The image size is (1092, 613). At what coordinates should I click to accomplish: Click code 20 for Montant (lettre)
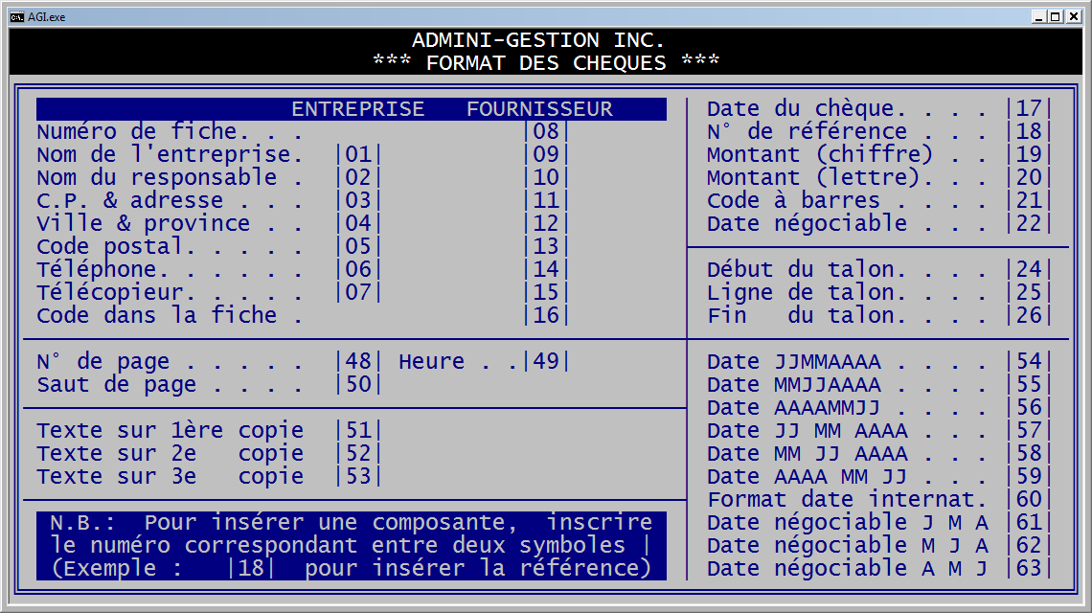1029,178
